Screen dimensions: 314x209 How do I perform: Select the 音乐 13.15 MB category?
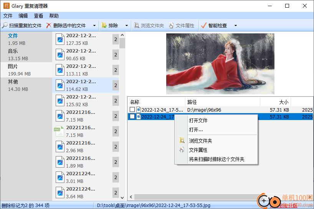(26, 54)
